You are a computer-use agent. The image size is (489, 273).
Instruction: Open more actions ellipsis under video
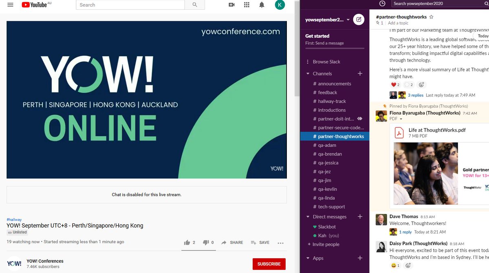[280, 243]
